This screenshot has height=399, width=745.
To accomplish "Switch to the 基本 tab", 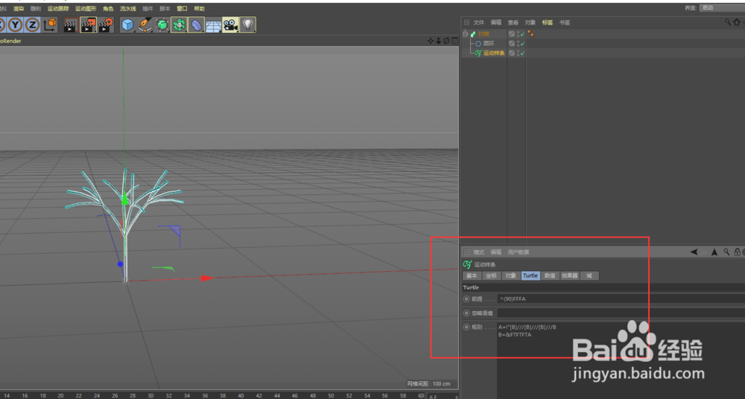I will point(472,275).
